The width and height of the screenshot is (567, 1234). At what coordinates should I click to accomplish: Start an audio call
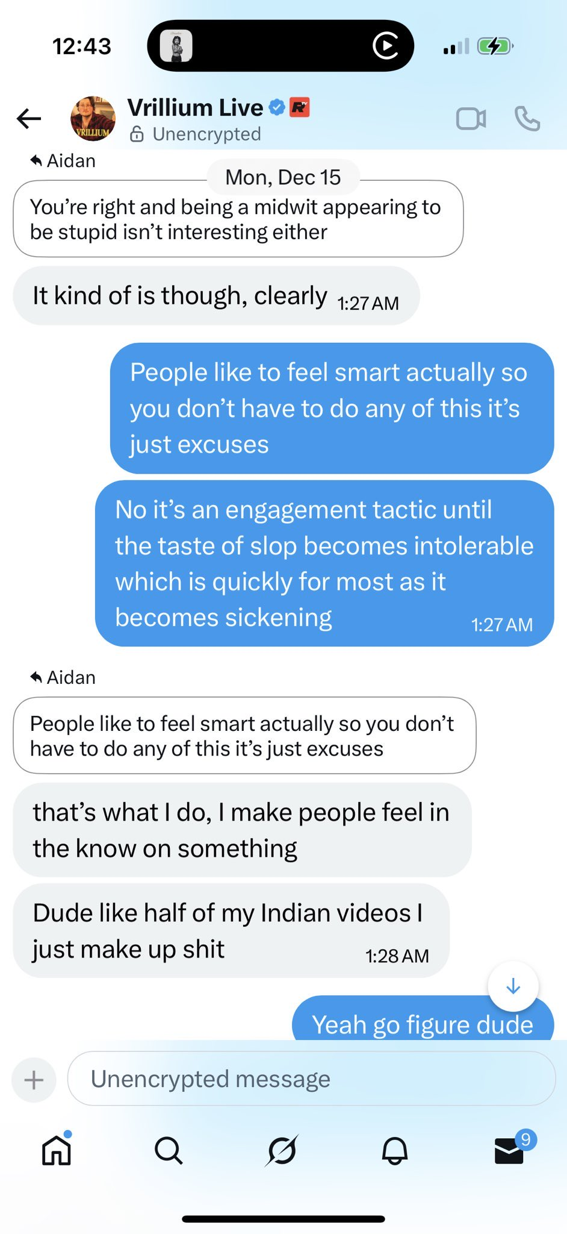(527, 119)
